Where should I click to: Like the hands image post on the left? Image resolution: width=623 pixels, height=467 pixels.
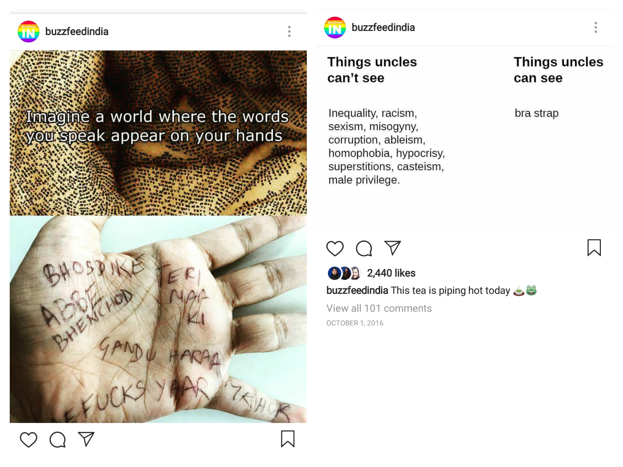click(x=28, y=440)
